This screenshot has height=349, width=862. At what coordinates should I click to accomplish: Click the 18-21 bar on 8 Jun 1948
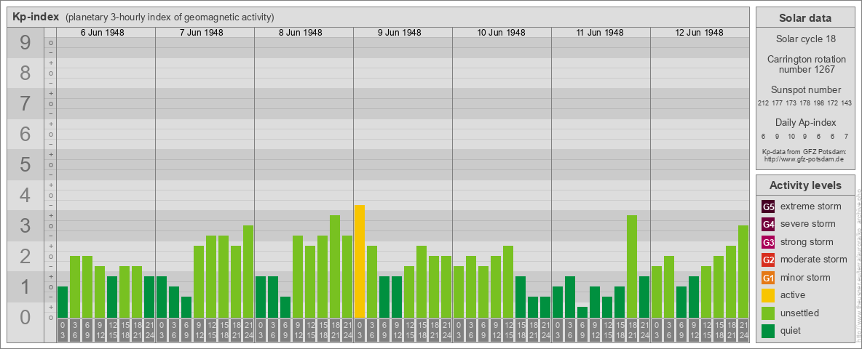[335, 266]
